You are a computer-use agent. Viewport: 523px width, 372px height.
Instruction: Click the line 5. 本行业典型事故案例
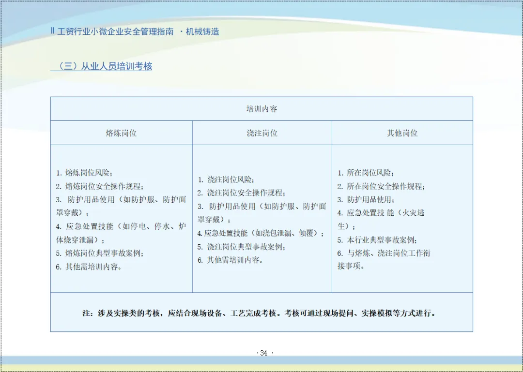(377, 240)
